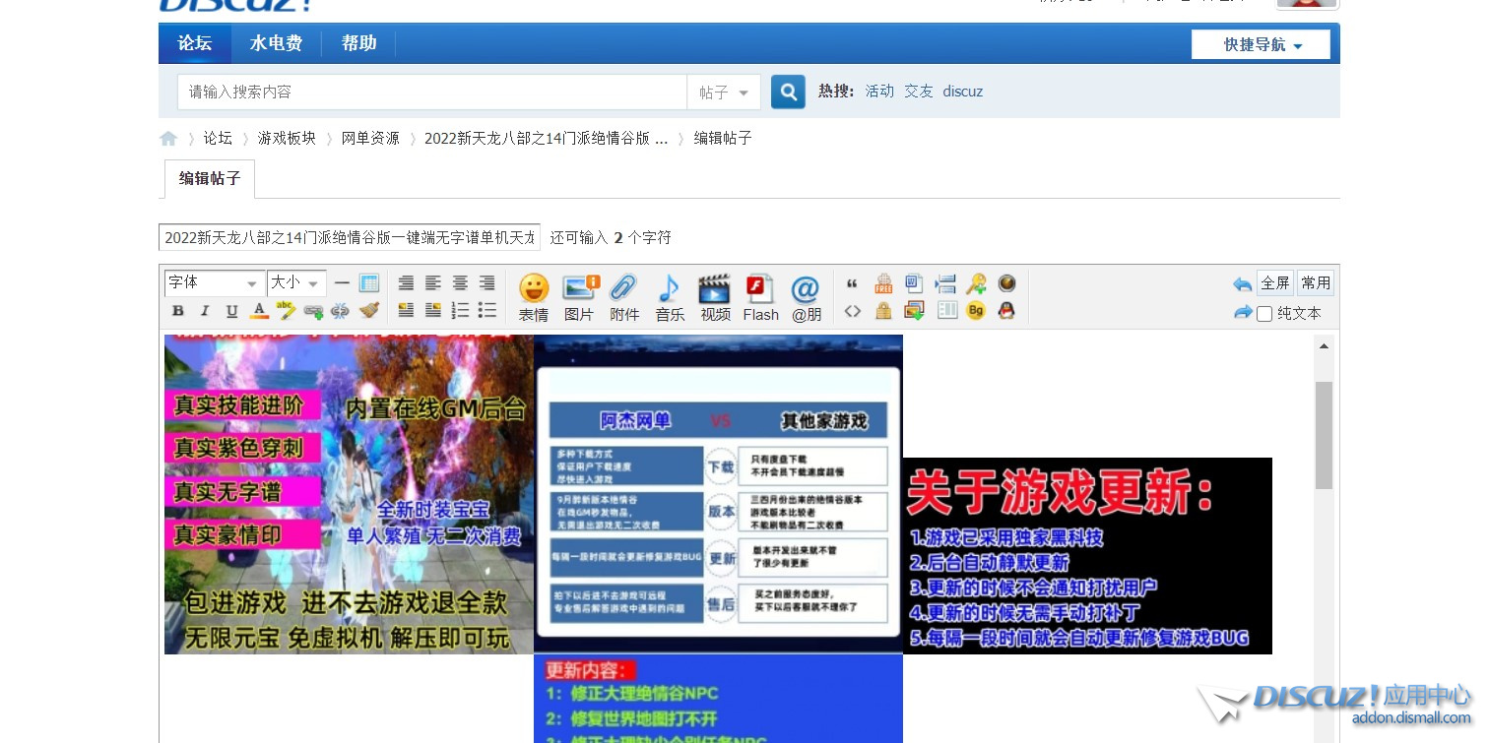Viewport: 1489px width, 743px height.
Task: Insert an unordered bullet list
Action: [x=486, y=311]
